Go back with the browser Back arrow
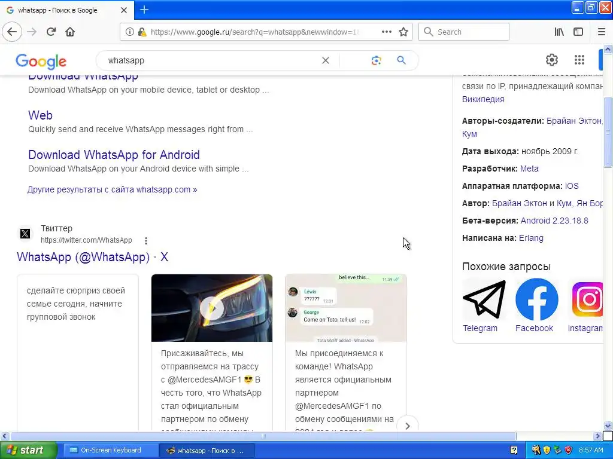Viewport: 613px width, 459px height. click(12, 32)
